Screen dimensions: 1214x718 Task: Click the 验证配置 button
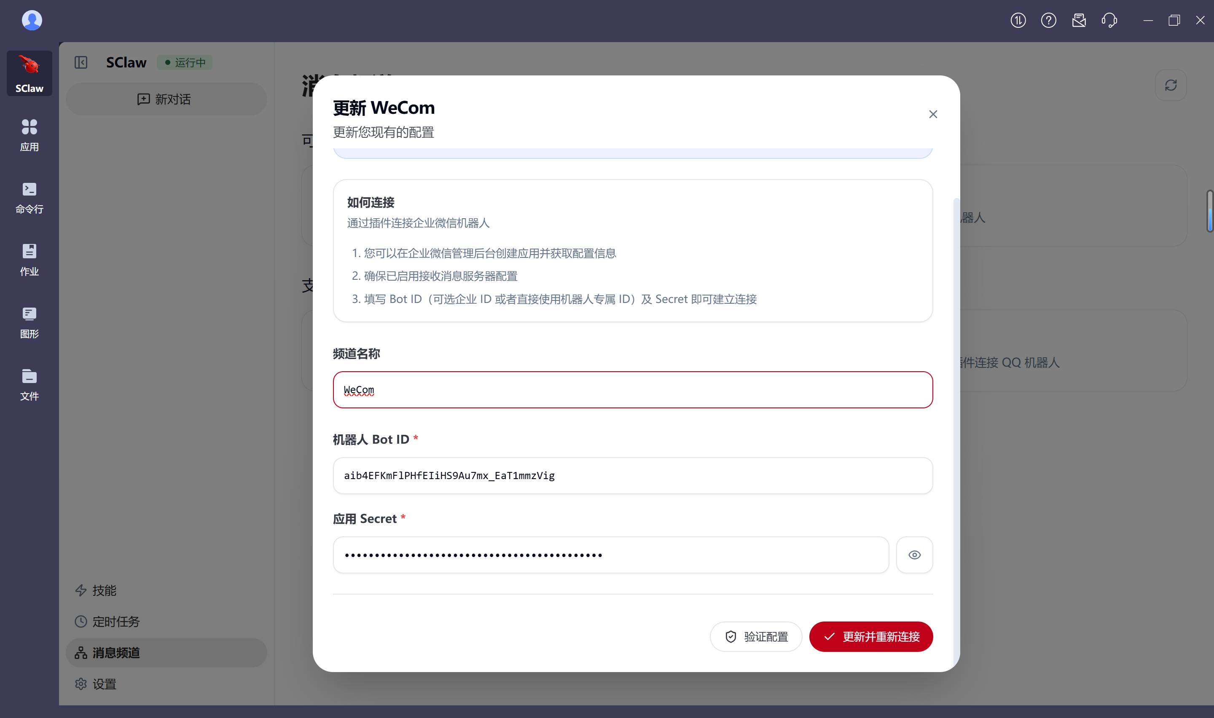tap(756, 637)
